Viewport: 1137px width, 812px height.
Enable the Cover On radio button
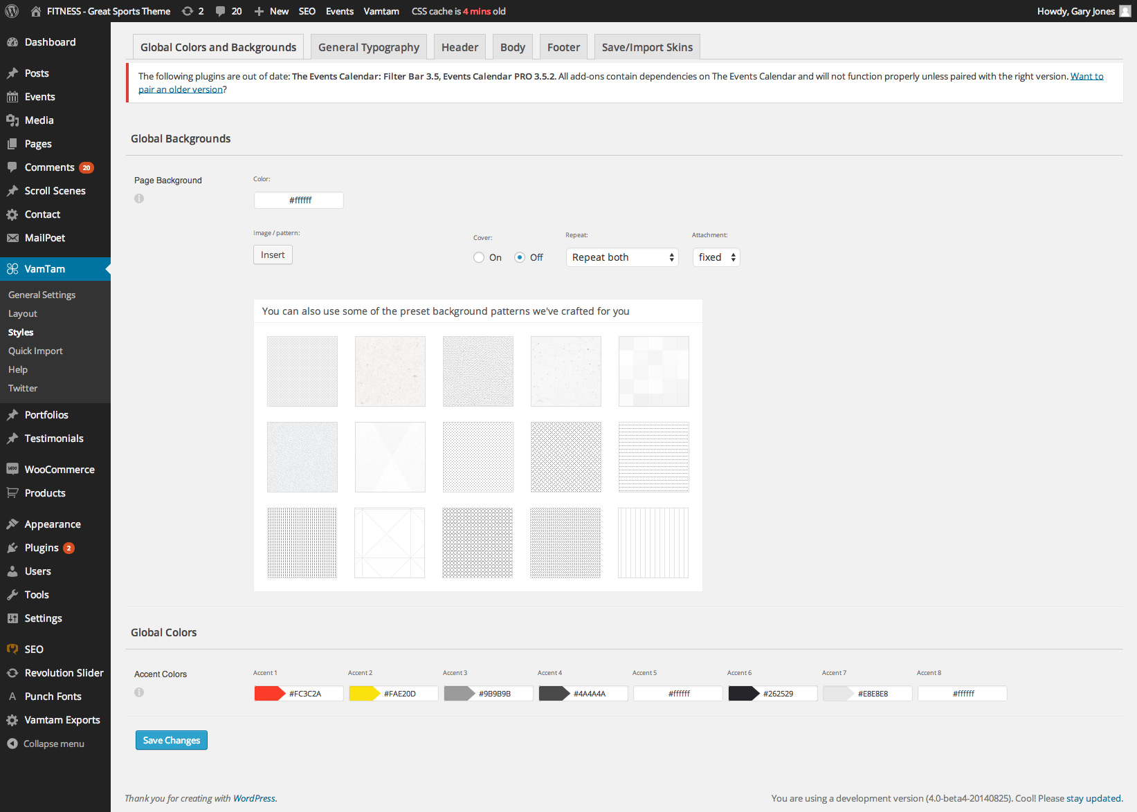coord(479,257)
